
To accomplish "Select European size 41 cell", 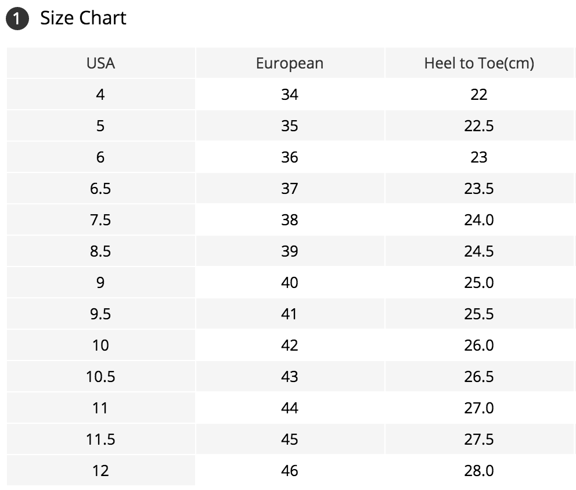I will (289, 314).
